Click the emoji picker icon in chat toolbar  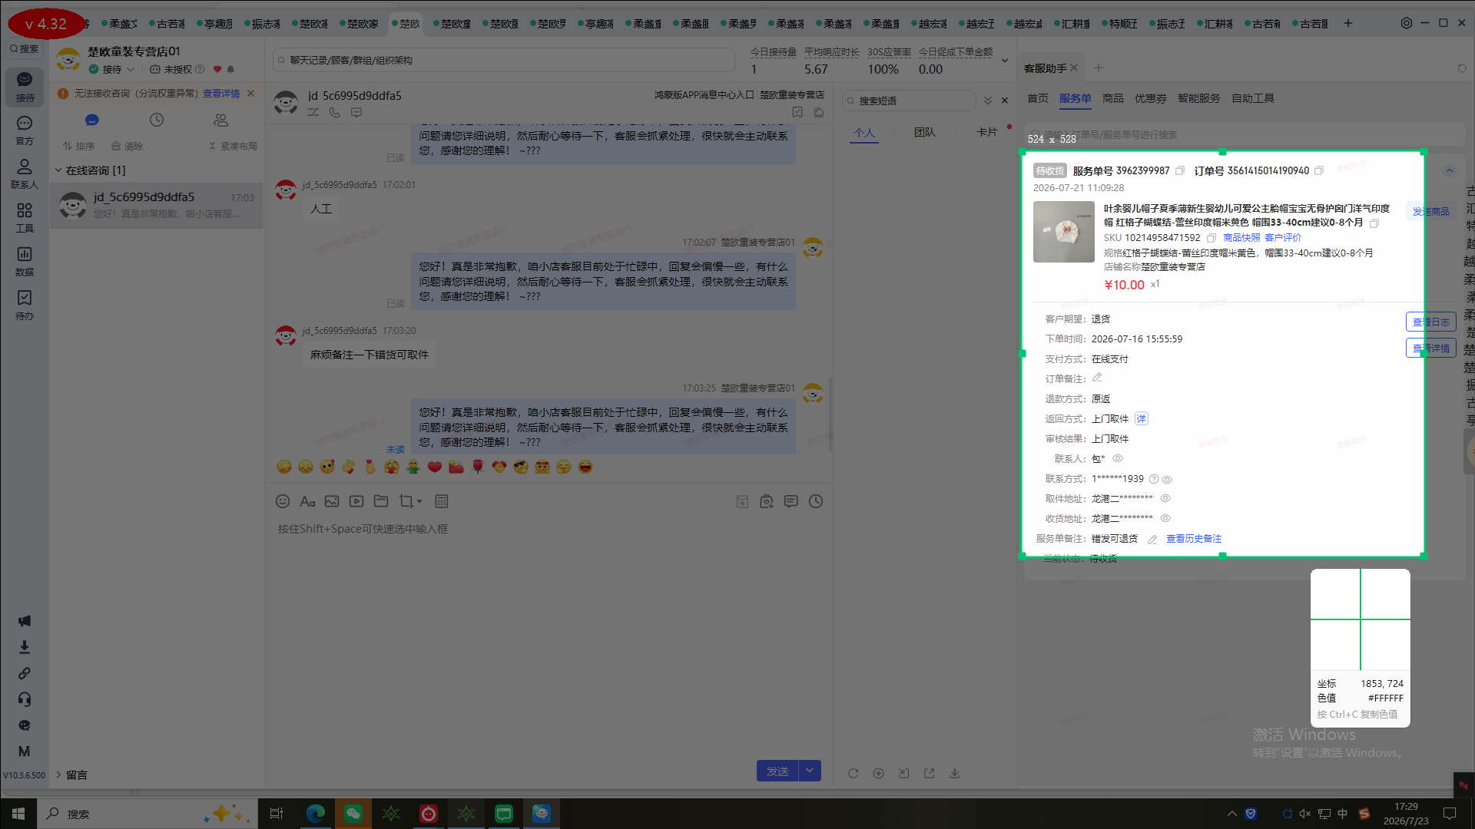(x=283, y=501)
